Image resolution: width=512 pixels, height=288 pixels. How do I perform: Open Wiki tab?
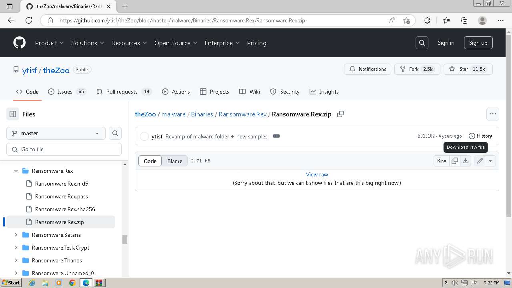[x=250, y=92]
